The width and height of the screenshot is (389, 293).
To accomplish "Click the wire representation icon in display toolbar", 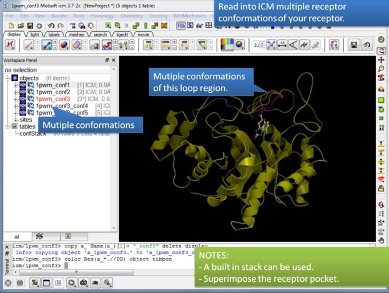I will 29,46.
